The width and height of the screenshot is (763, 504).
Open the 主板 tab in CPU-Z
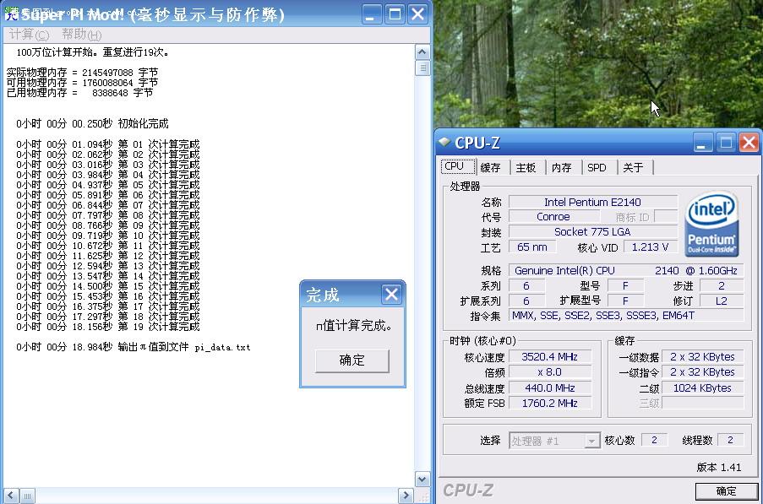click(526, 167)
